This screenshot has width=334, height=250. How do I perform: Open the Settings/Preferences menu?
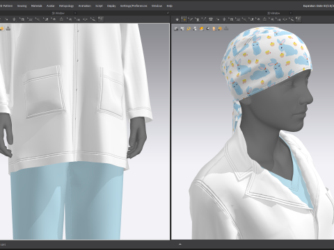pos(134,6)
